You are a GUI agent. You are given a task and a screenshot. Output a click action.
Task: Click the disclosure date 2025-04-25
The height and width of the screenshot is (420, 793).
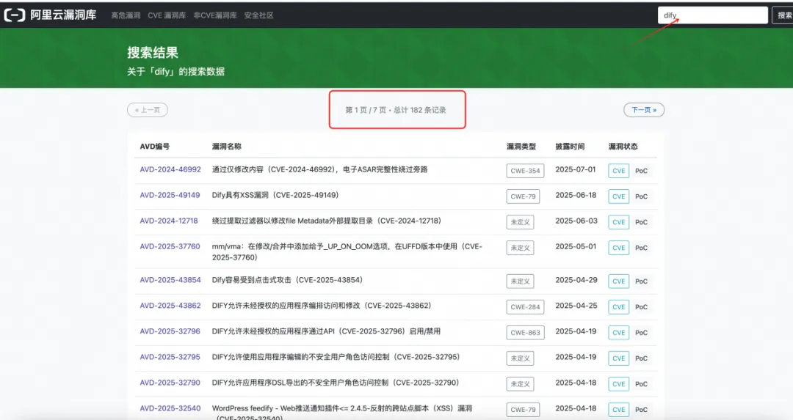pos(576,306)
